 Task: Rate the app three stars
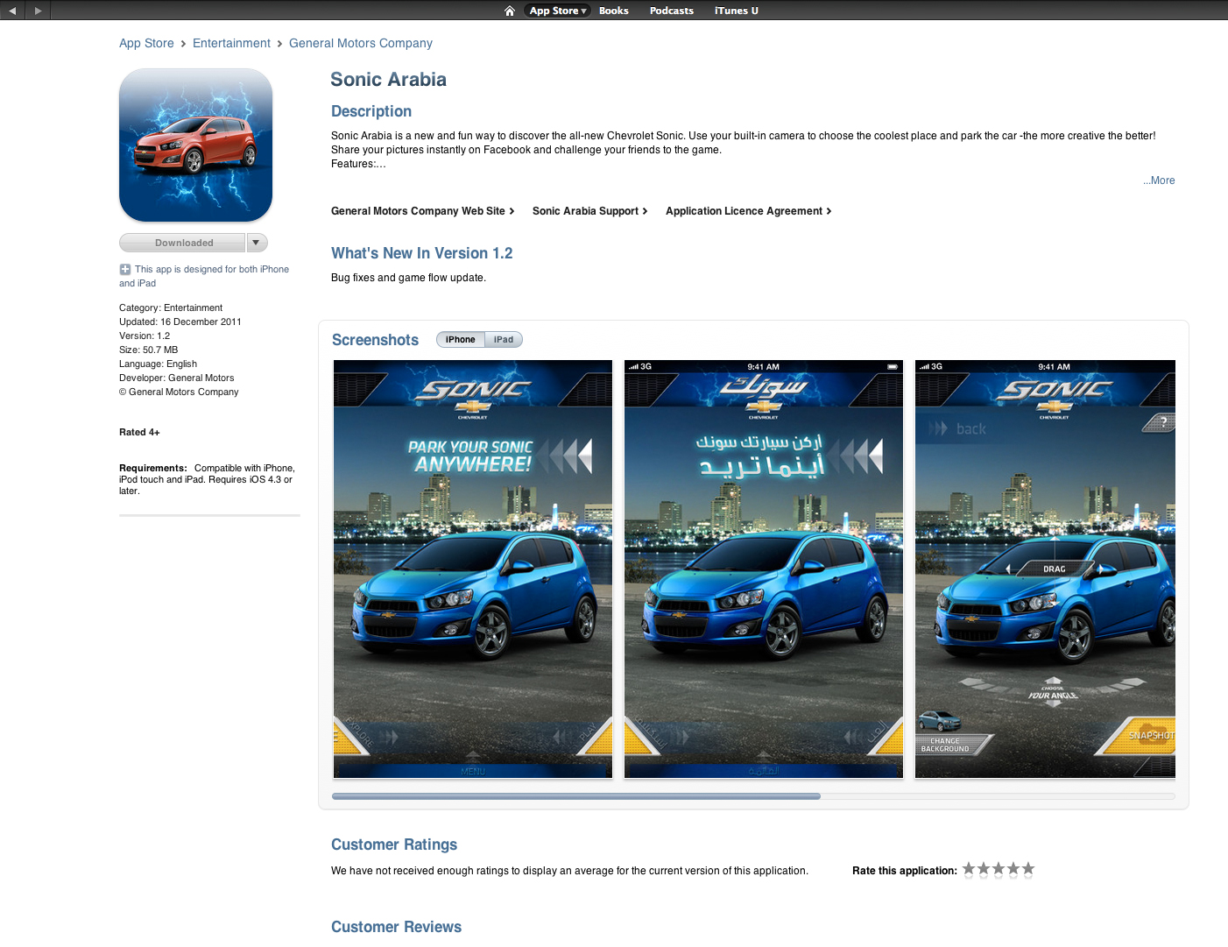click(999, 870)
